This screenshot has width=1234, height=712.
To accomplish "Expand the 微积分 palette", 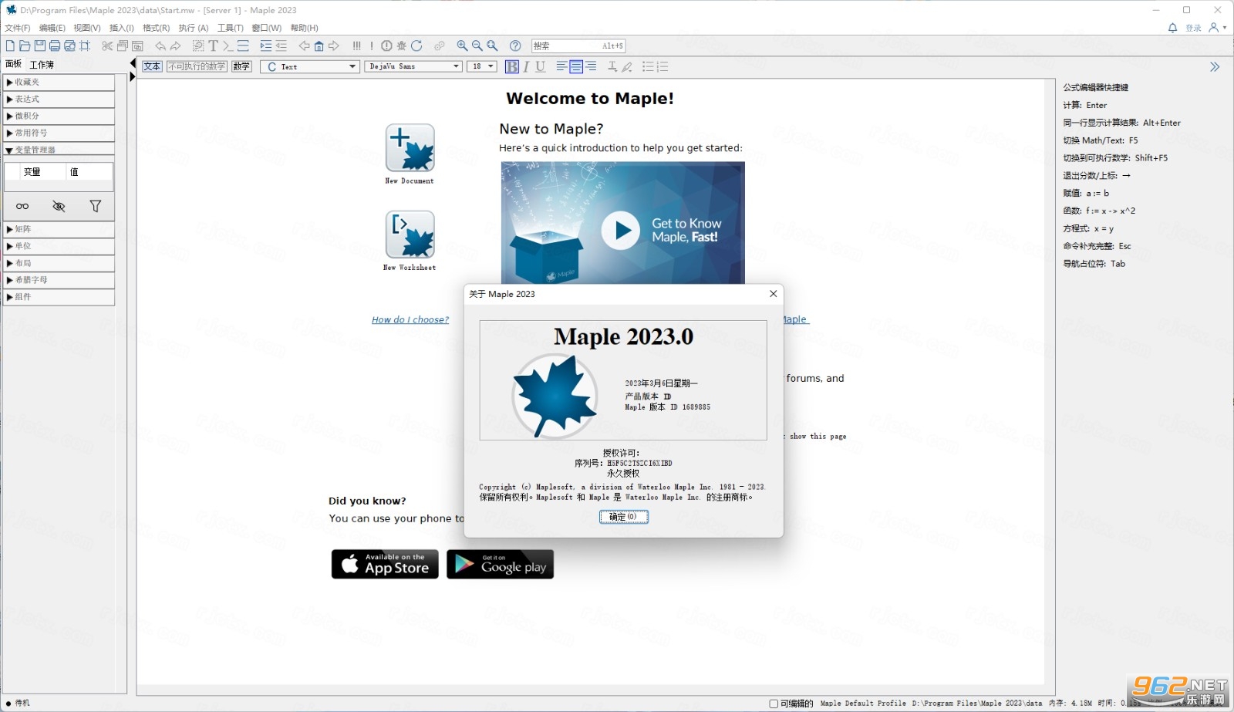I will point(59,116).
